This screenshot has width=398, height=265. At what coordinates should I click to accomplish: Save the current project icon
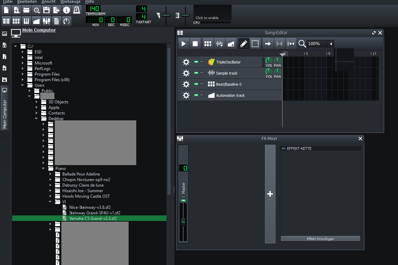[x=46, y=10]
